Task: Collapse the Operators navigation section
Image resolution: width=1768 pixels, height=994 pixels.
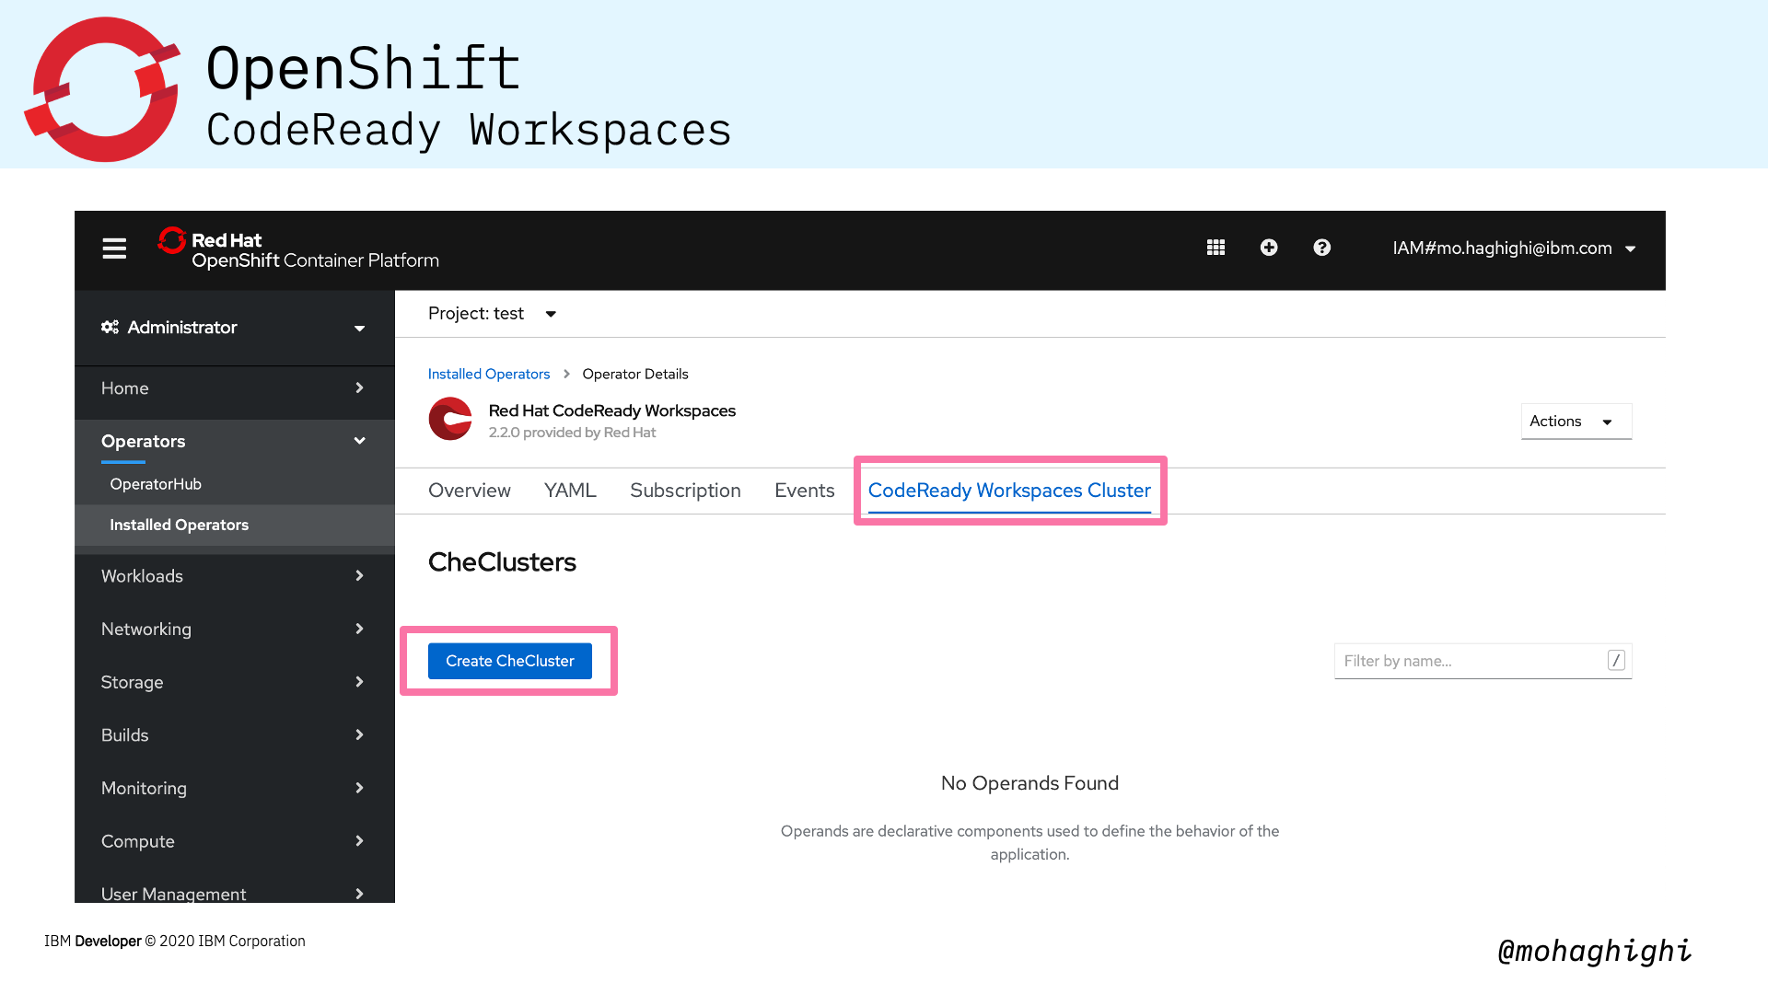Action: (x=234, y=442)
